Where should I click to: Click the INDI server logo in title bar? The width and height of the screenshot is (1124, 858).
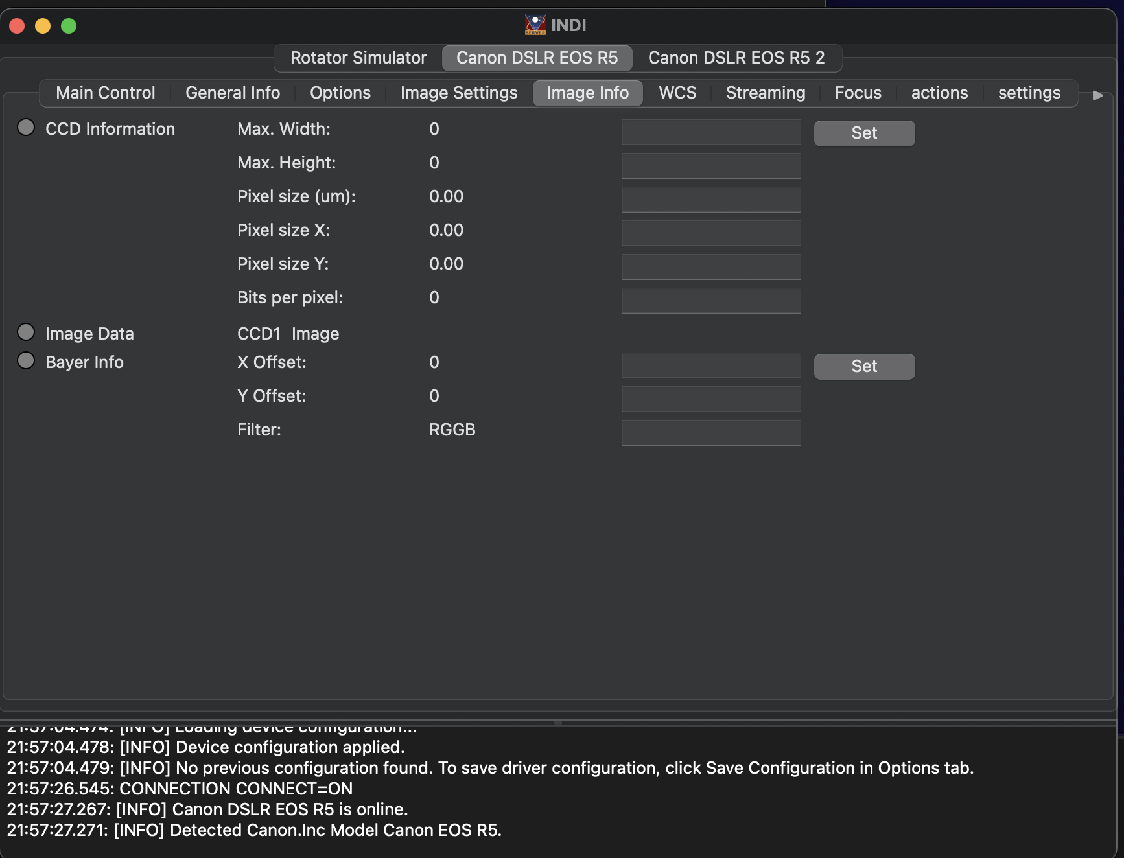tap(535, 25)
